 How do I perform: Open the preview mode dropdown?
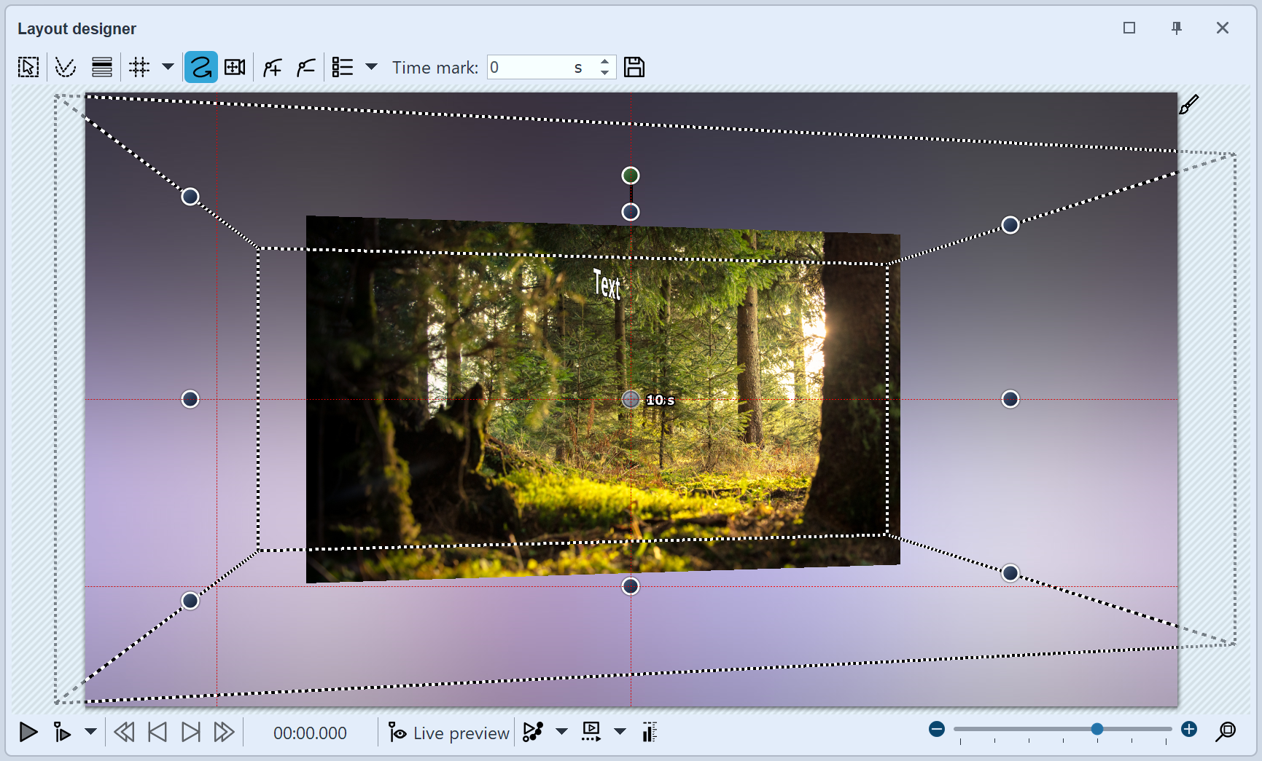[x=620, y=733]
